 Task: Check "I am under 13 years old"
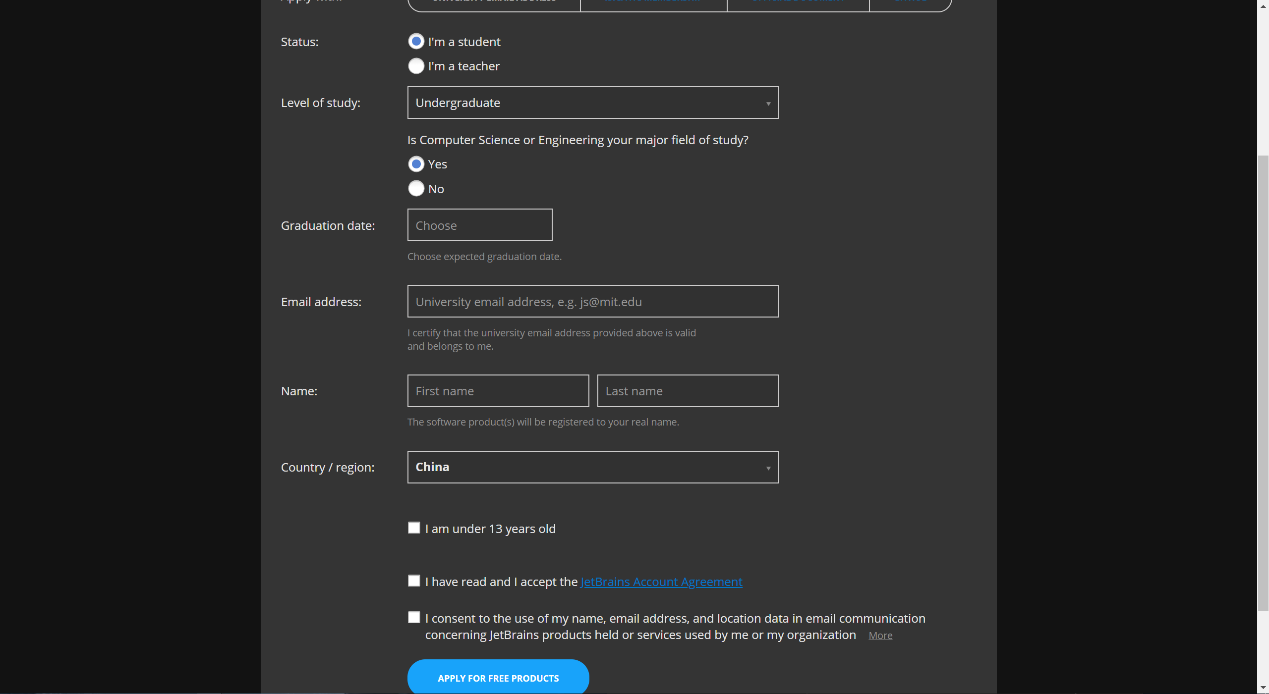[414, 528]
